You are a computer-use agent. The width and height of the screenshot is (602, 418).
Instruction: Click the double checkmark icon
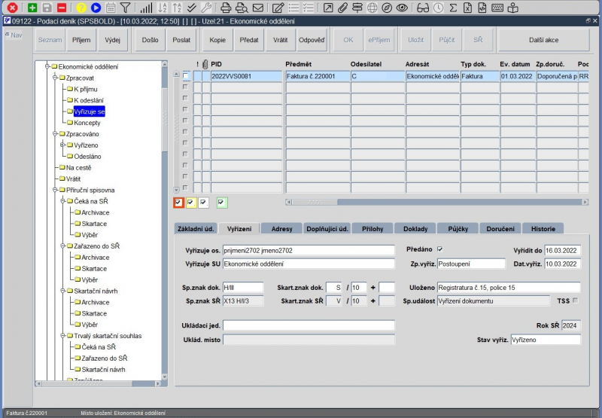192,8
